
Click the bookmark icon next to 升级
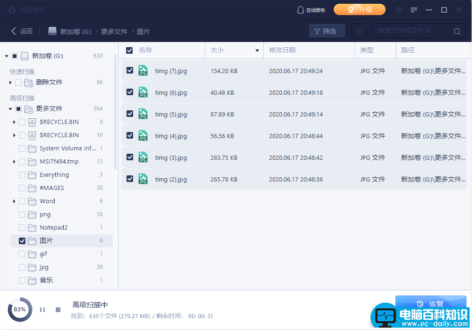399,10
